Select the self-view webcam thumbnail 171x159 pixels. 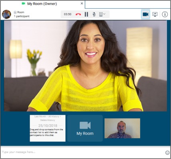[x=122, y=128]
